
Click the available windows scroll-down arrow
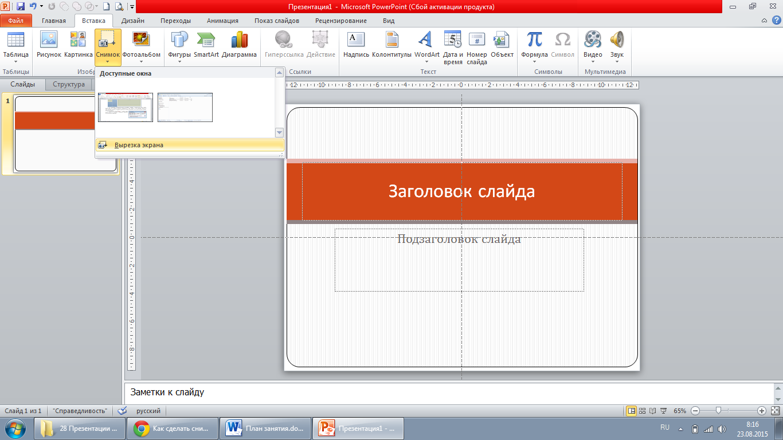coord(280,132)
